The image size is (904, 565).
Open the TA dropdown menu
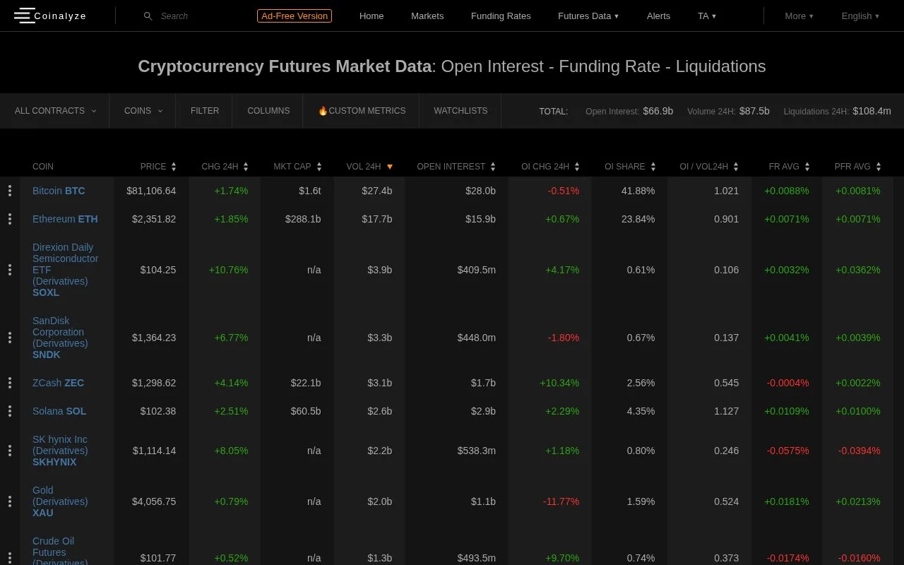(707, 16)
